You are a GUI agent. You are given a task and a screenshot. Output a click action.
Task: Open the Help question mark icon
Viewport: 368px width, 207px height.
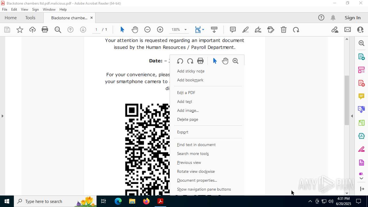pyautogui.click(x=321, y=18)
